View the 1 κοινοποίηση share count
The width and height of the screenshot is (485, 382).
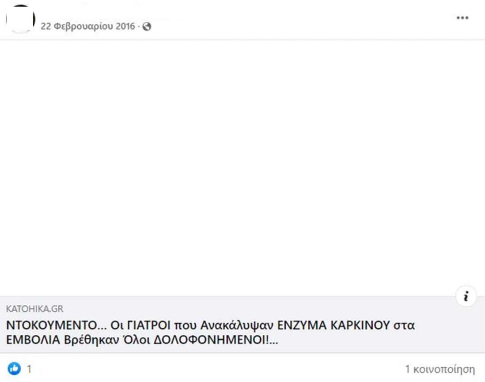coord(440,369)
